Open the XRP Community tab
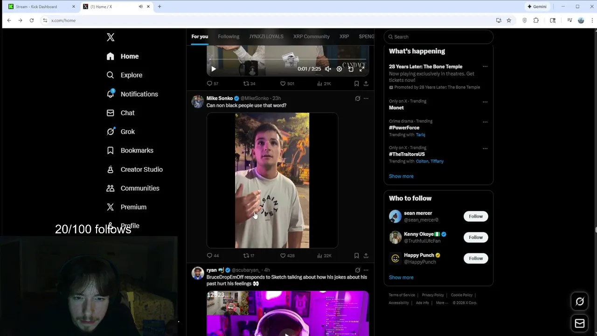This screenshot has width=597, height=336. point(311,36)
